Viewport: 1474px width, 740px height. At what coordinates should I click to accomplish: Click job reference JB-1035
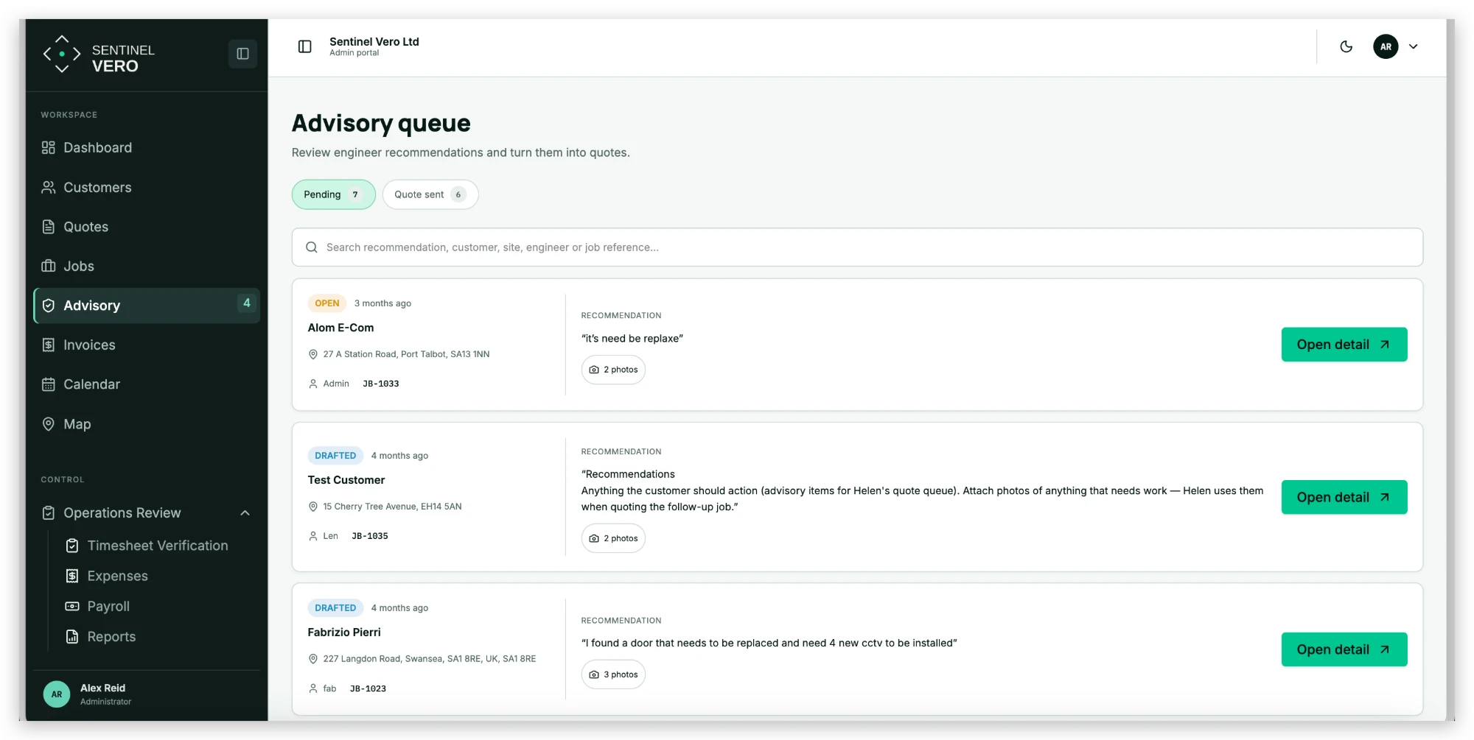coord(370,536)
